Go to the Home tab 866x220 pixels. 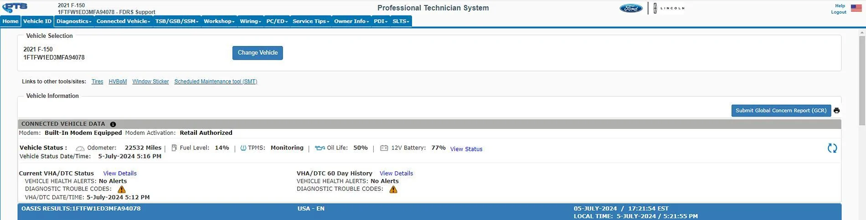(10, 21)
